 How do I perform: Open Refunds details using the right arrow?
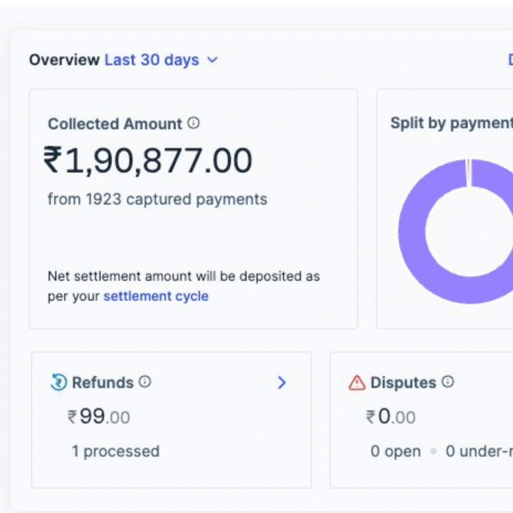282,383
